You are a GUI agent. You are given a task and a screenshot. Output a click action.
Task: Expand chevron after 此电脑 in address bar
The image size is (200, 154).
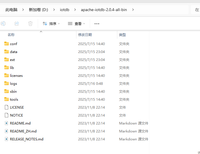(x=23, y=10)
